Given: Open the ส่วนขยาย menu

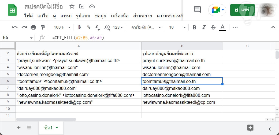Looking at the screenshot, I should pyautogui.click(x=143, y=16).
